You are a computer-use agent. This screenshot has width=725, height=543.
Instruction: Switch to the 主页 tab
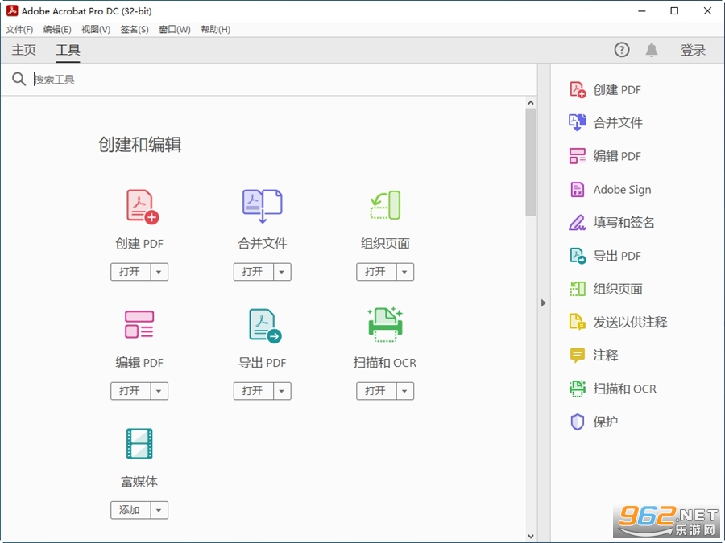pyautogui.click(x=23, y=50)
